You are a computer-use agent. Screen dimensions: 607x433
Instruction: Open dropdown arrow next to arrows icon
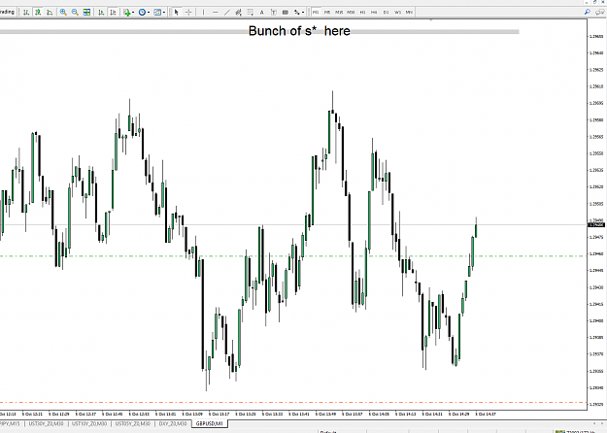(303, 13)
